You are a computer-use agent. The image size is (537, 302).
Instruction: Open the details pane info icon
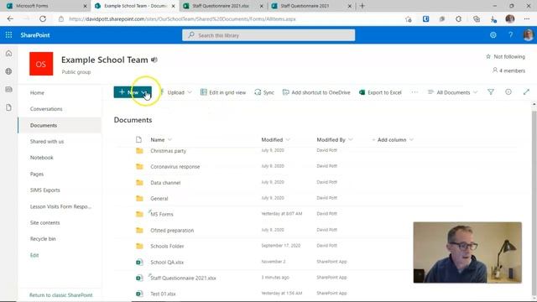click(508, 92)
